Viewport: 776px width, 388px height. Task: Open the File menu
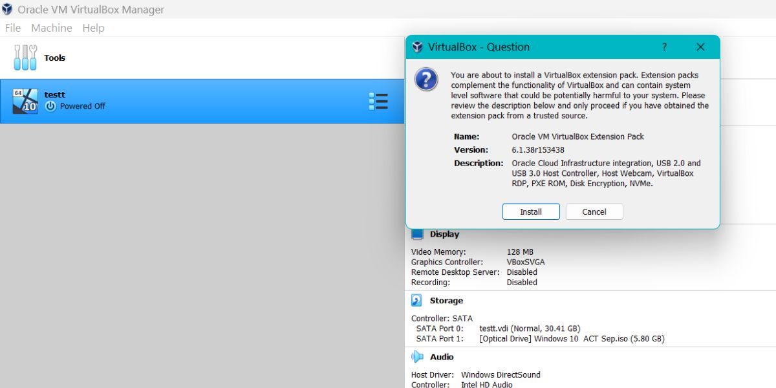tap(12, 28)
